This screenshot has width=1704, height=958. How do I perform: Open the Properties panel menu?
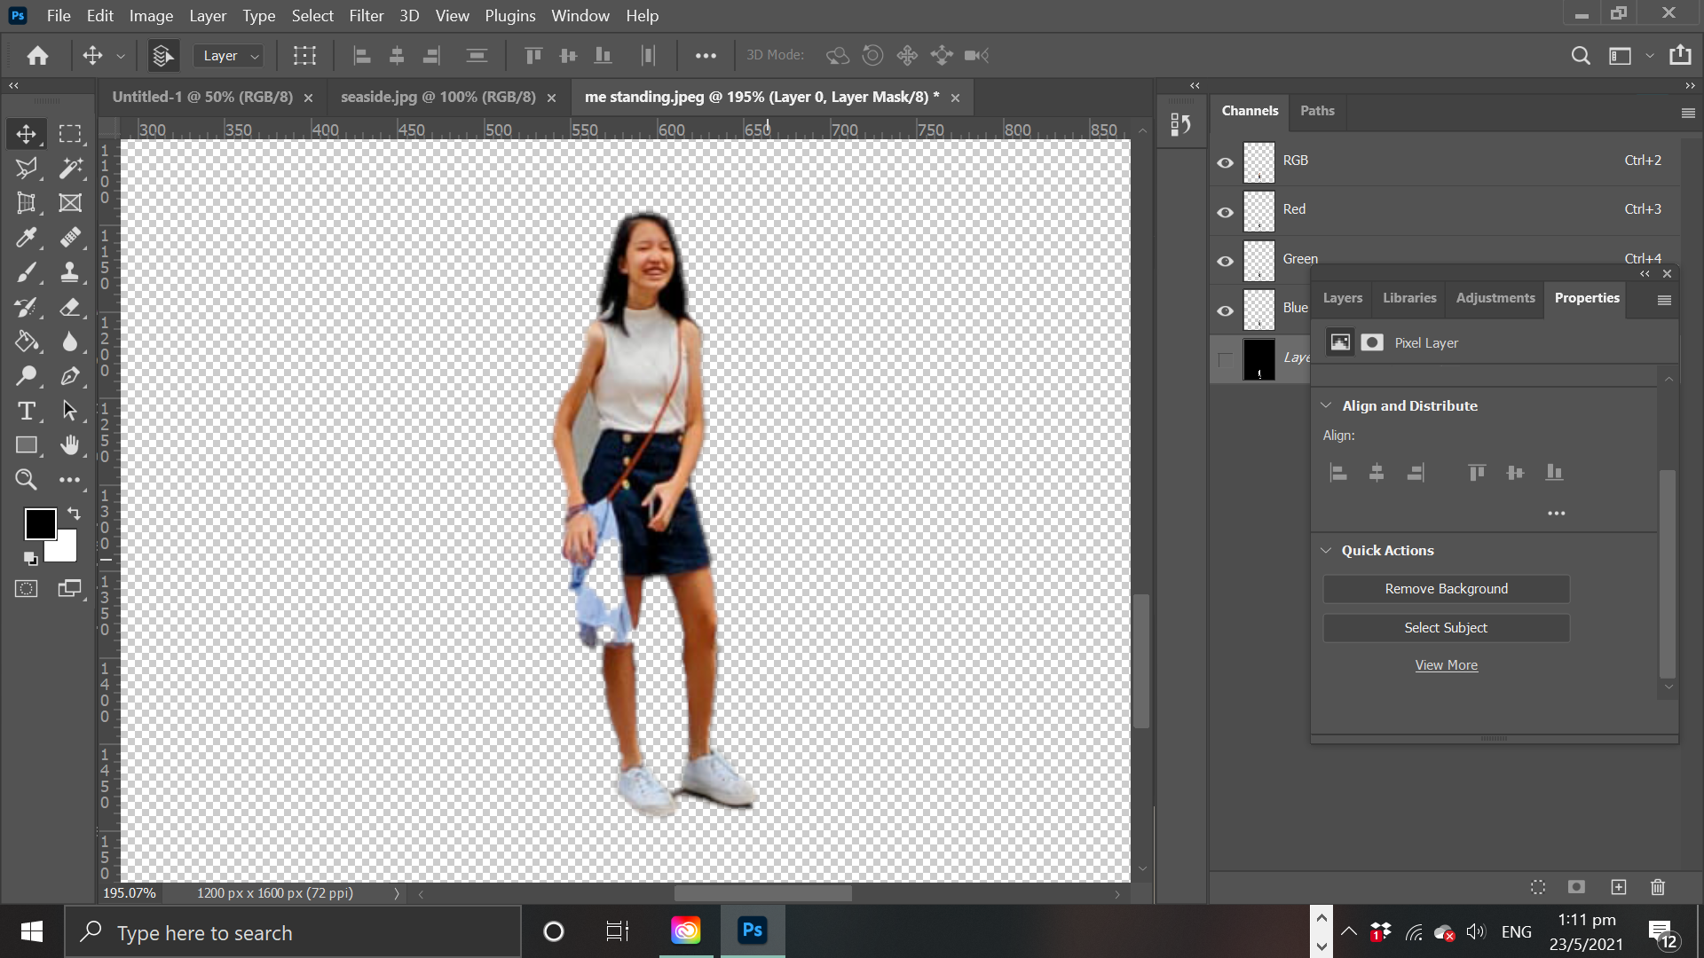1664,301
